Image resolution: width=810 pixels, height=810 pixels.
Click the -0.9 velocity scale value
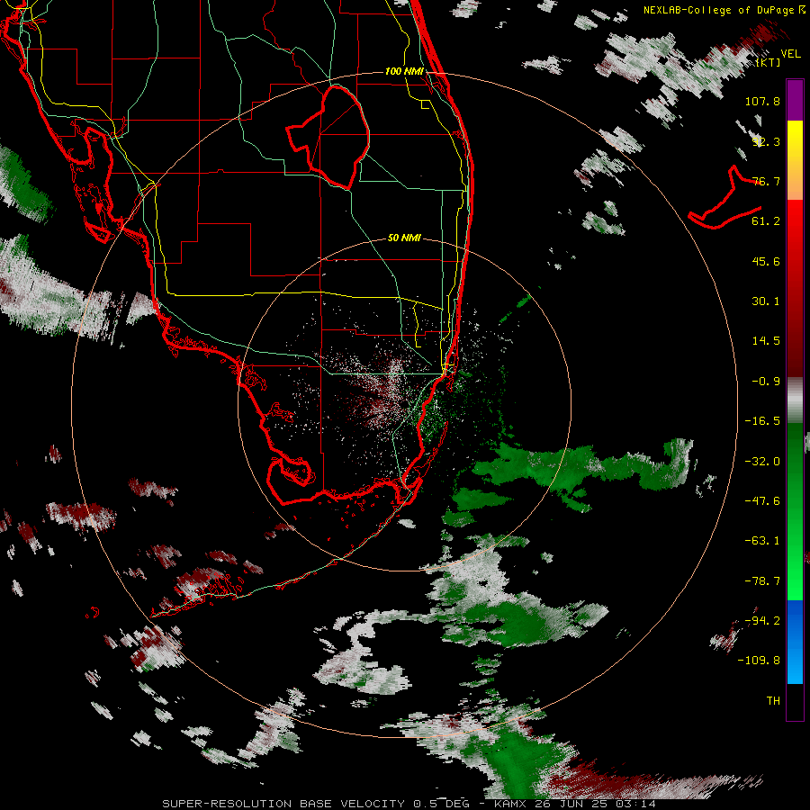(x=766, y=382)
